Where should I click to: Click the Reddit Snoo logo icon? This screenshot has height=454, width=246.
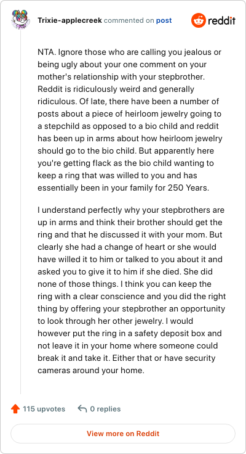(199, 20)
